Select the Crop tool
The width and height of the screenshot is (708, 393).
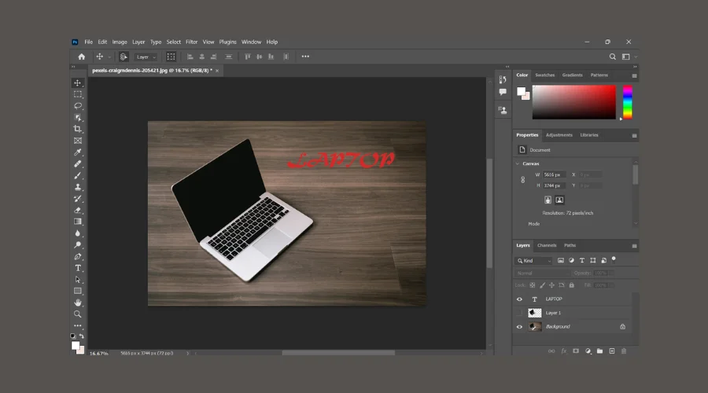pyautogui.click(x=78, y=129)
